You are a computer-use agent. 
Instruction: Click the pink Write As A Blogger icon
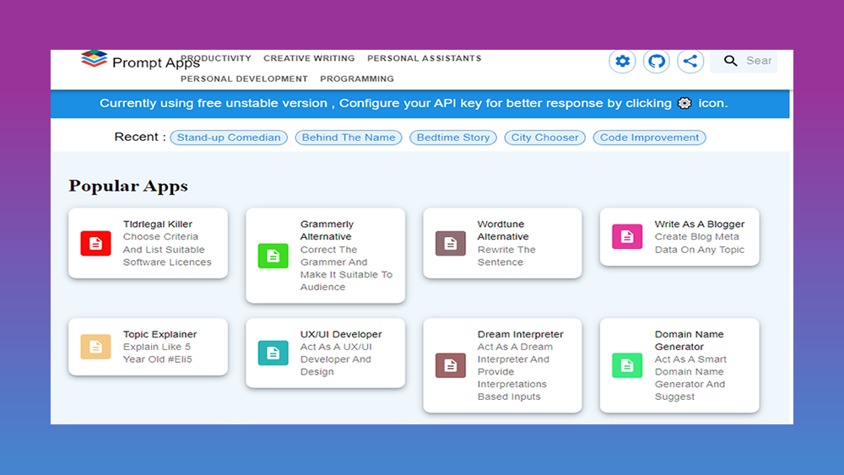pyautogui.click(x=626, y=237)
